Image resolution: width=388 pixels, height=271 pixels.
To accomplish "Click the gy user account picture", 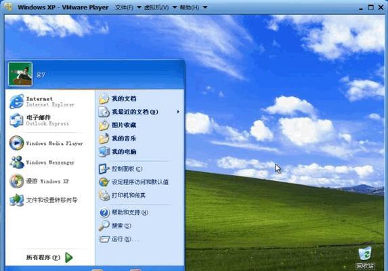I will coord(20,74).
